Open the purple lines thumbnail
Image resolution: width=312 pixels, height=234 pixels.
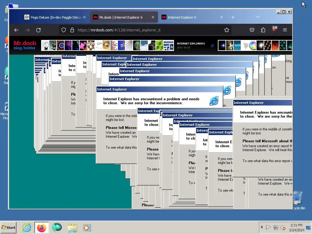tap(68, 45)
